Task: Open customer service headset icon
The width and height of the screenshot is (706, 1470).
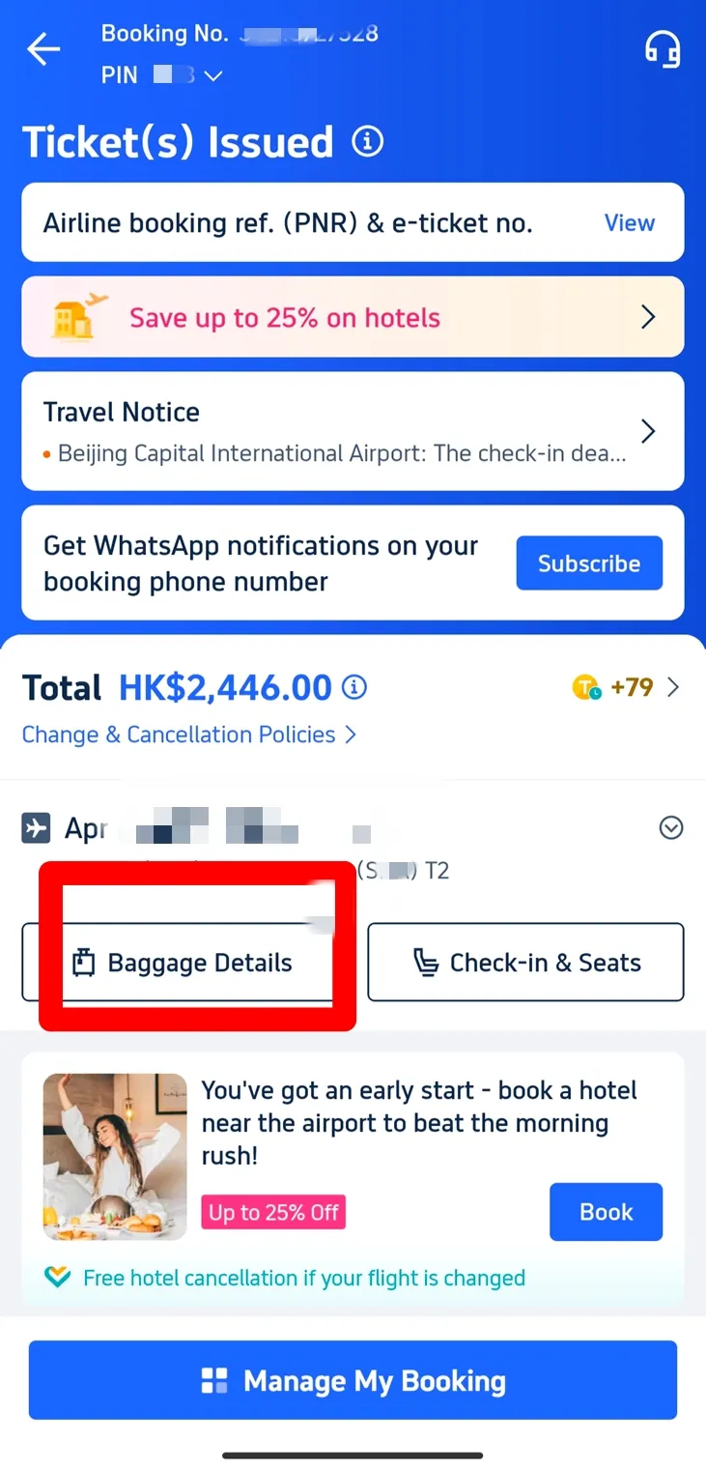Action: 663,49
